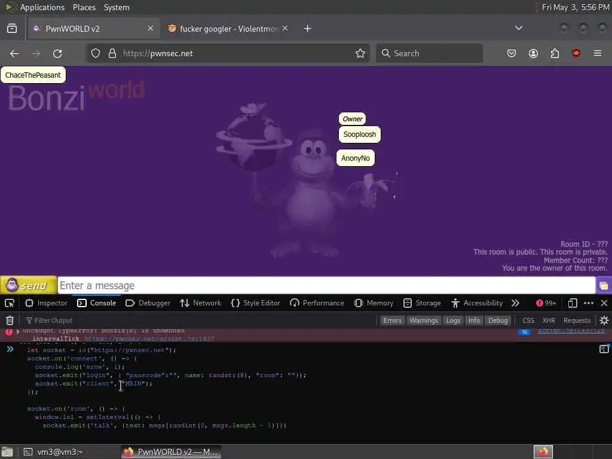Activate the element picker tool
The image size is (612, 459).
tap(10, 303)
